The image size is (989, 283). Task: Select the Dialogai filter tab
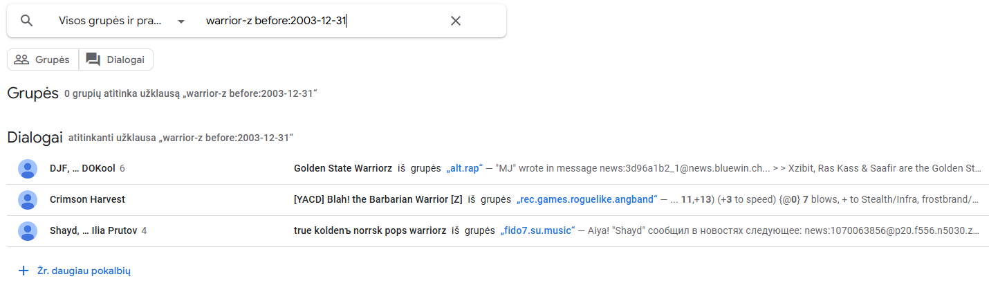[x=116, y=60]
